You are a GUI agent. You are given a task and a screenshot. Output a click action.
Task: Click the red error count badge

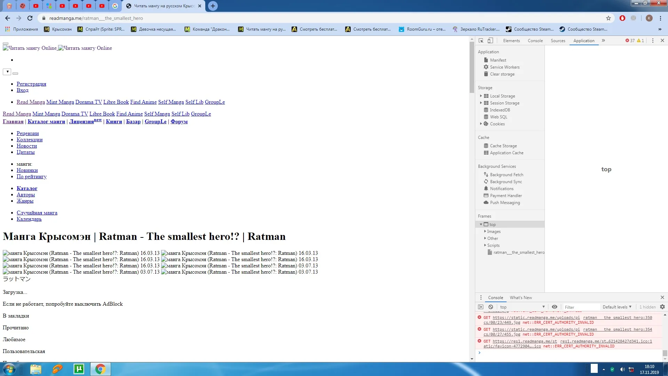click(x=630, y=41)
